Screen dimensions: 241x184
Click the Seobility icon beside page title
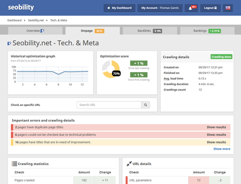(9, 43)
